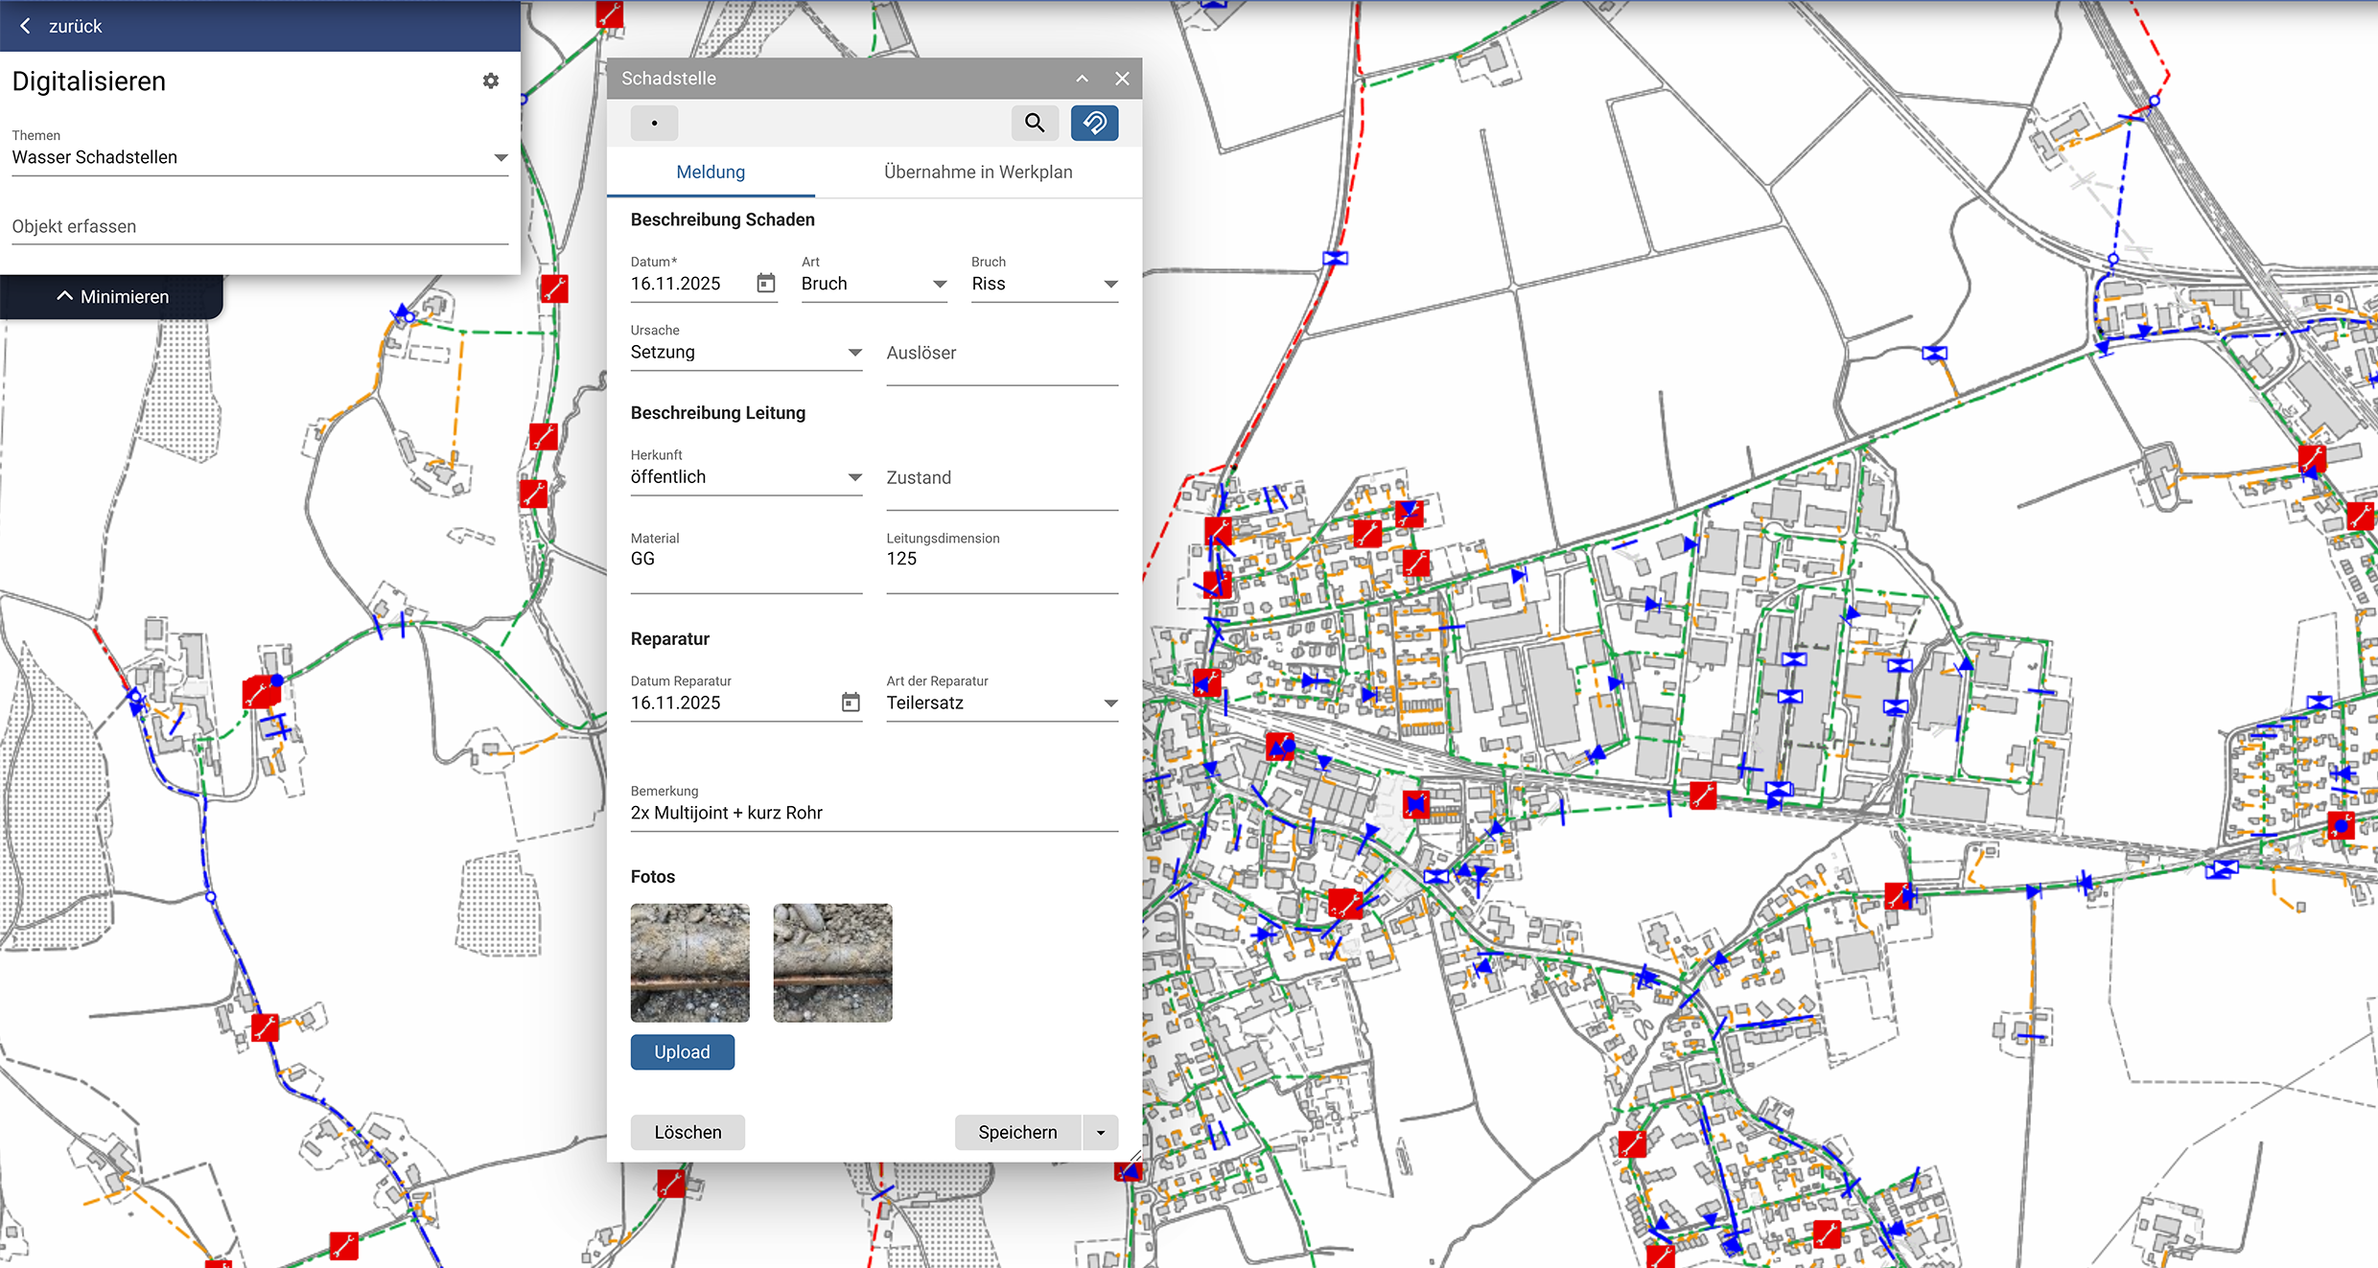The width and height of the screenshot is (2378, 1268).
Task: Open calendar picker for Datum field
Action: coord(765,284)
